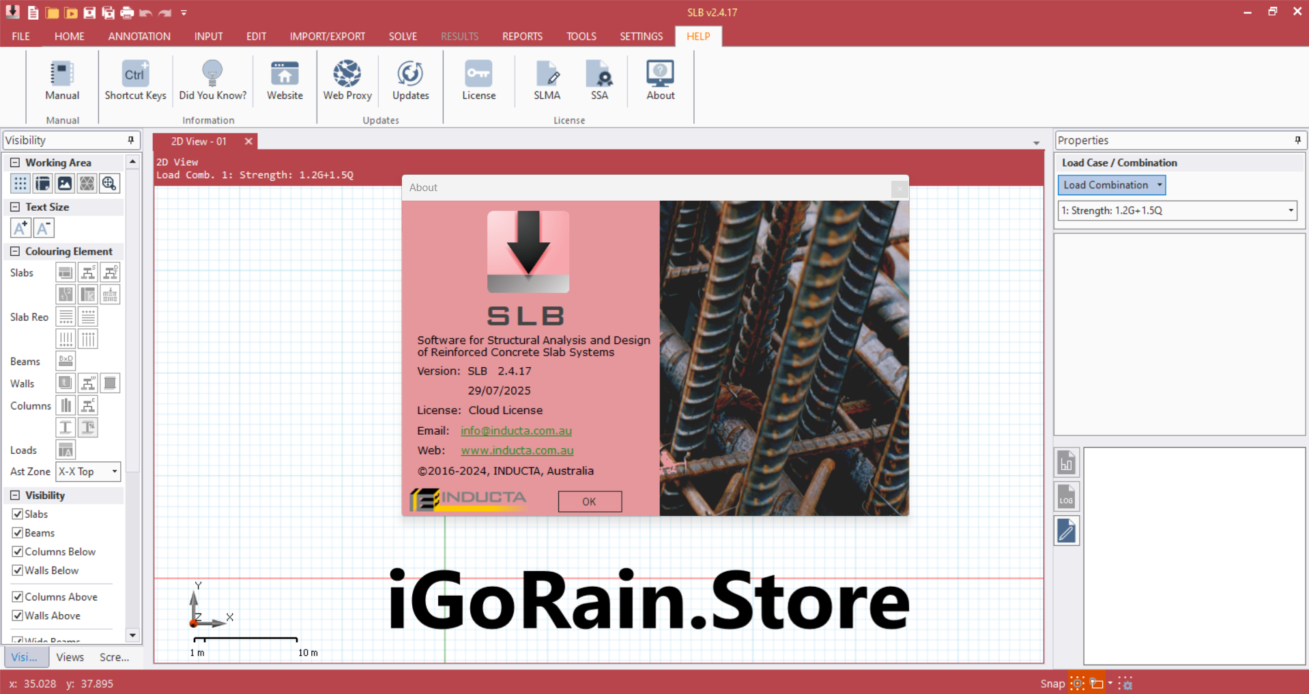The width and height of the screenshot is (1309, 694).
Task: Click the info@inducta.com.au email link
Action: [516, 431]
